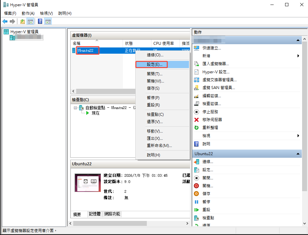Click red 關機 power icon in Actions
Screen dimensions: 308x235
click(197, 186)
